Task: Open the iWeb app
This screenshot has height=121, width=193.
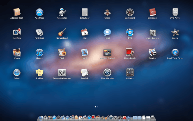Action: [x=62, y=52]
